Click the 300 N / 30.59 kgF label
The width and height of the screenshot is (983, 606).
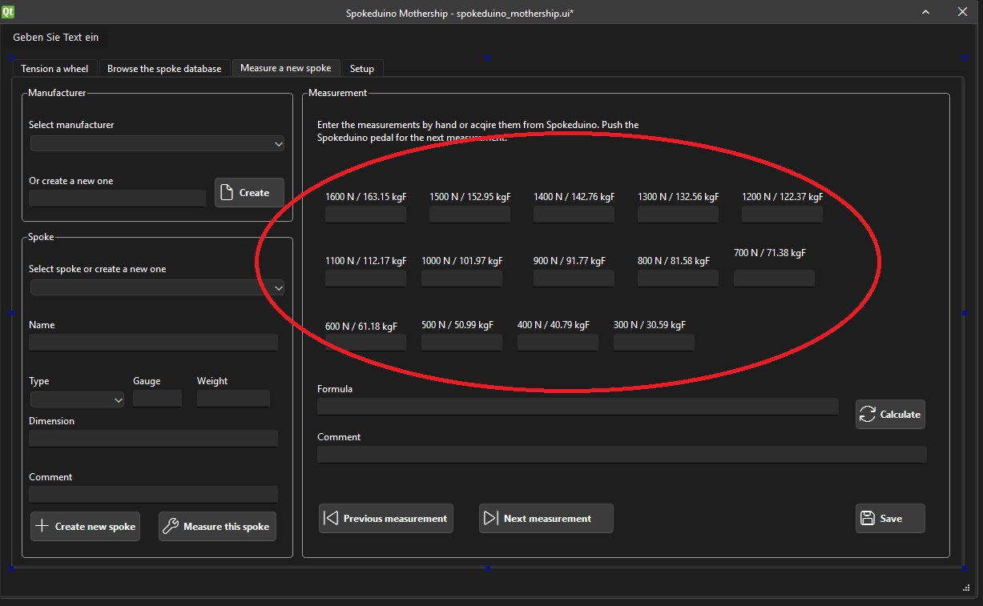click(x=650, y=325)
